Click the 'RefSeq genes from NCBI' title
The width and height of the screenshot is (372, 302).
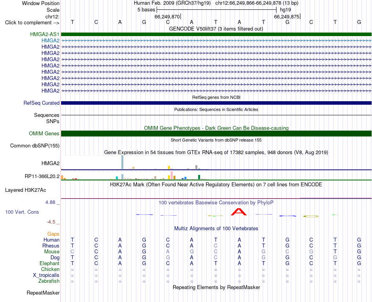[216, 97]
